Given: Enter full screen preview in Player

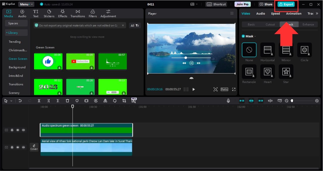Looking at the screenshot, I should pos(234,89).
